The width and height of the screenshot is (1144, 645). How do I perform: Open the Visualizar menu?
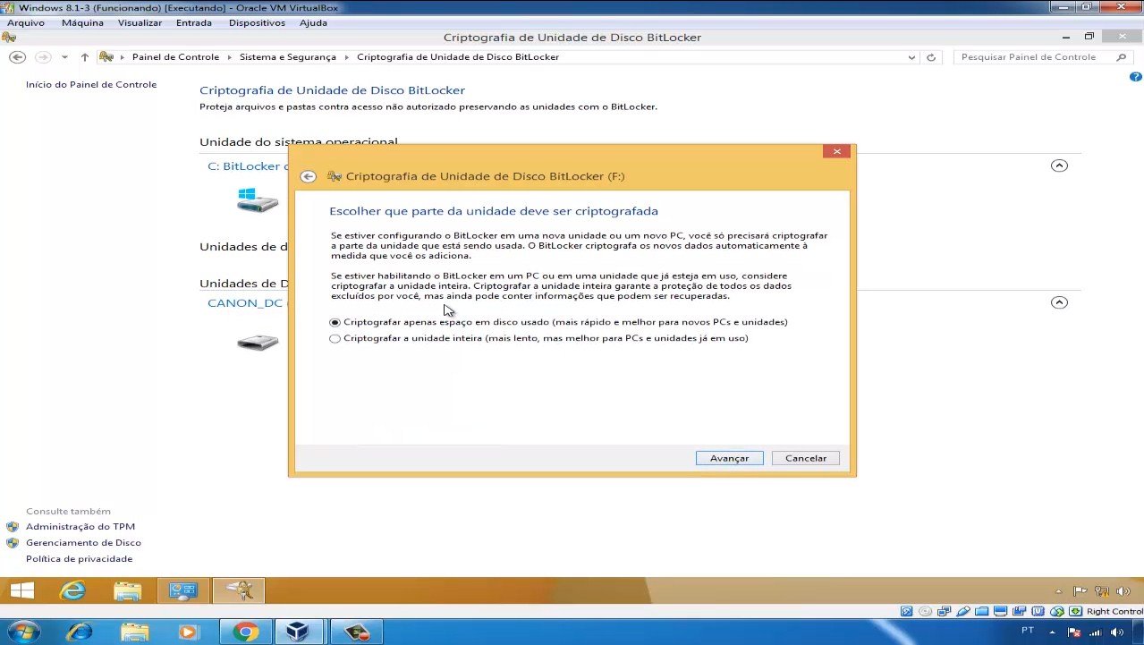point(140,22)
